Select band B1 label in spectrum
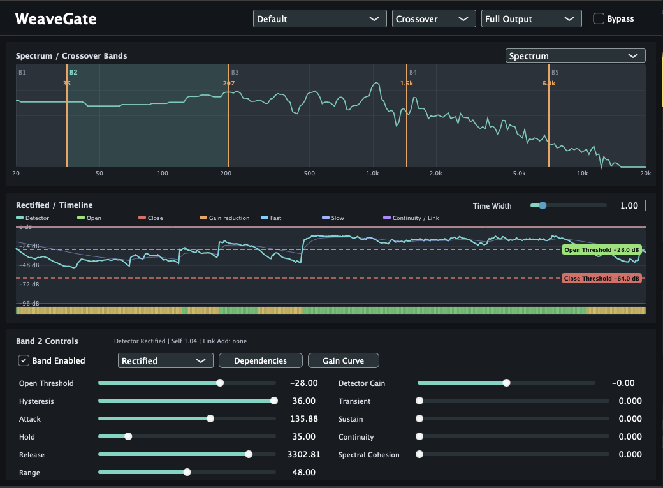The width and height of the screenshot is (663, 488). click(22, 72)
